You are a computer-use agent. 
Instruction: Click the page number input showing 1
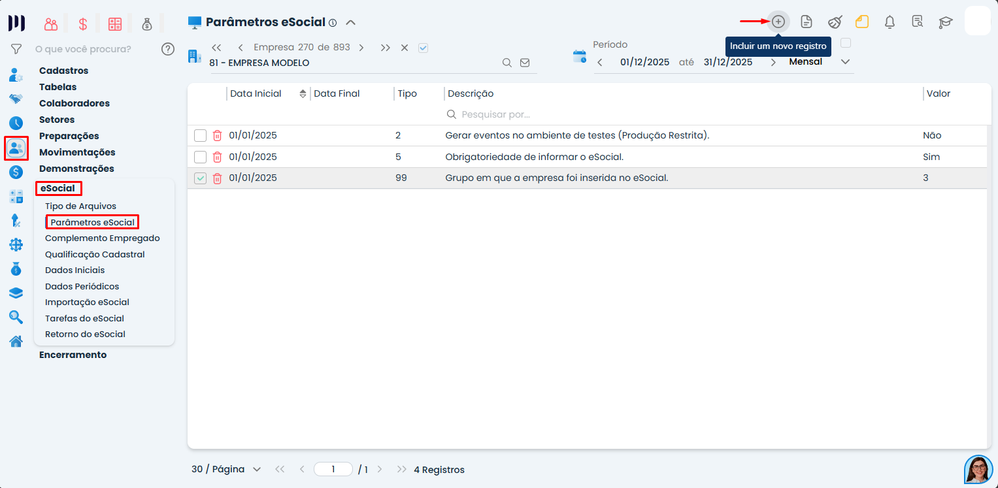coord(333,469)
